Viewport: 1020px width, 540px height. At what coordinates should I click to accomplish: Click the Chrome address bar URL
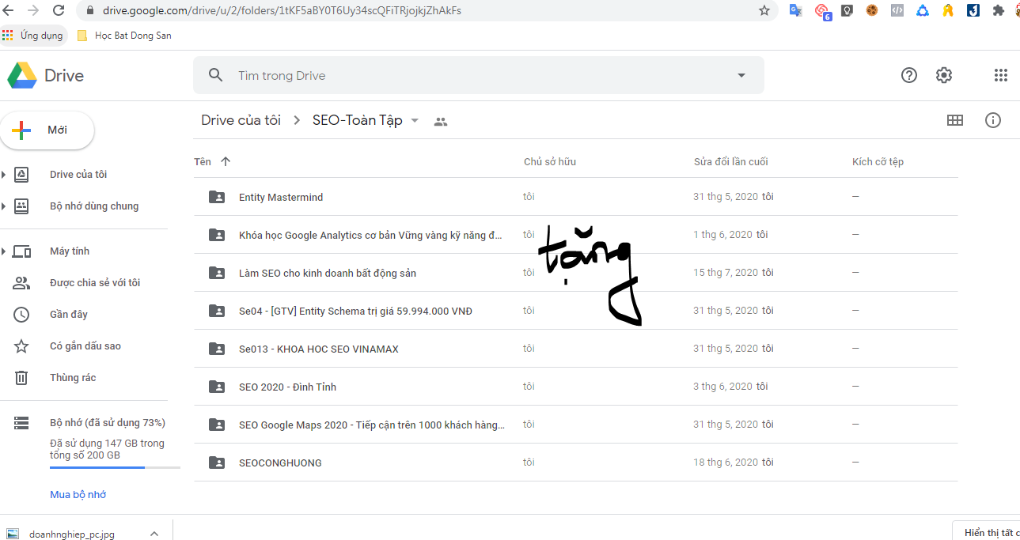(x=282, y=10)
